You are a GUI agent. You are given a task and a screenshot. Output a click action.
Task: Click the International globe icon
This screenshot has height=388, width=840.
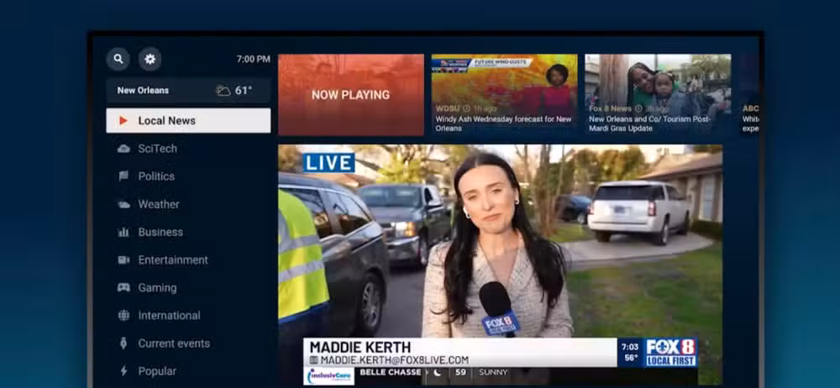pyautogui.click(x=123, y=316)
